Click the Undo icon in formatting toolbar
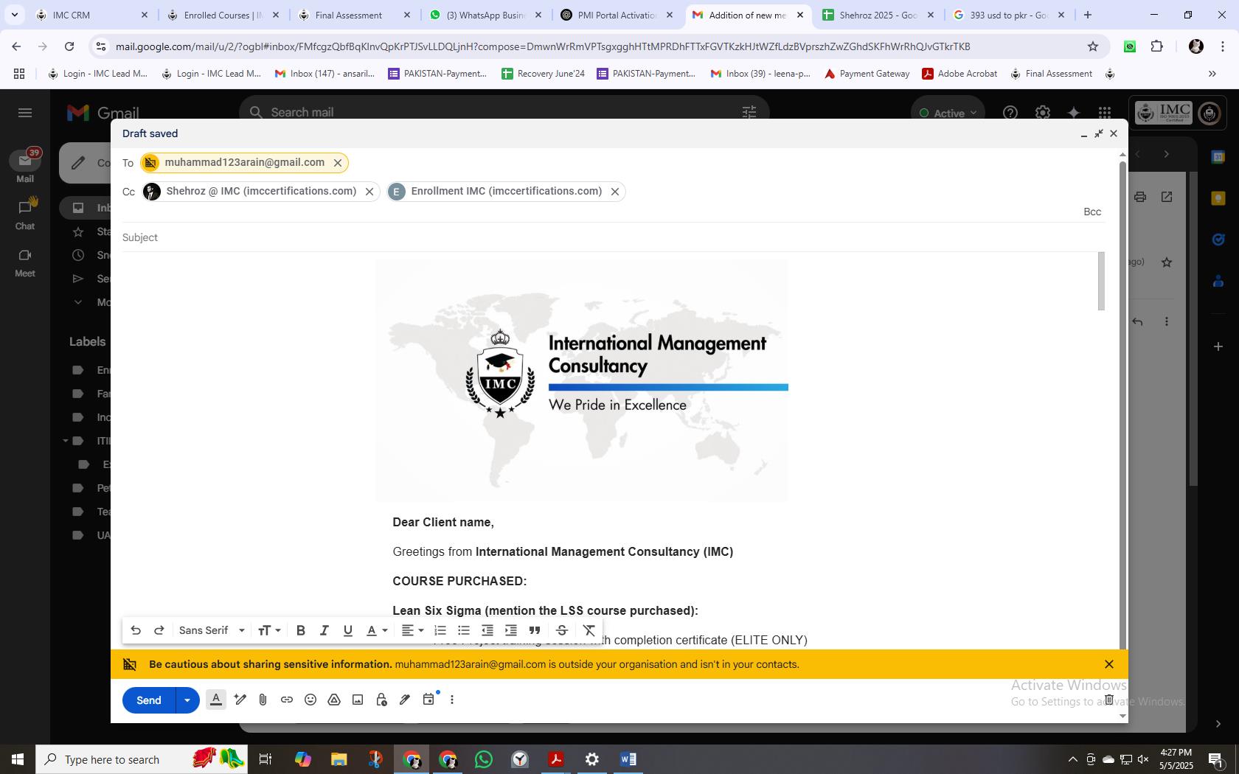The width and height of the screenshot is (1239, 774). tap(136, 630)
